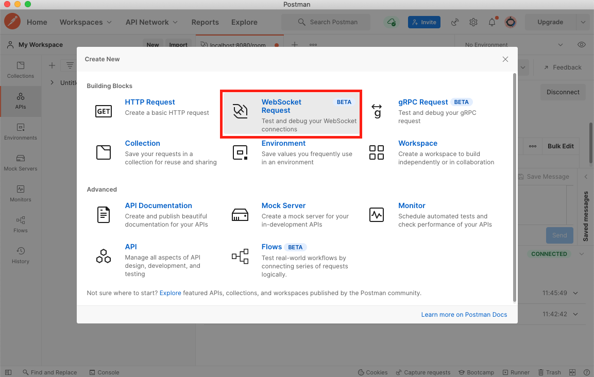The height and width of the screenshot is (377, 594).
Task: Open the Trash
Action: [x=549, y=372]
